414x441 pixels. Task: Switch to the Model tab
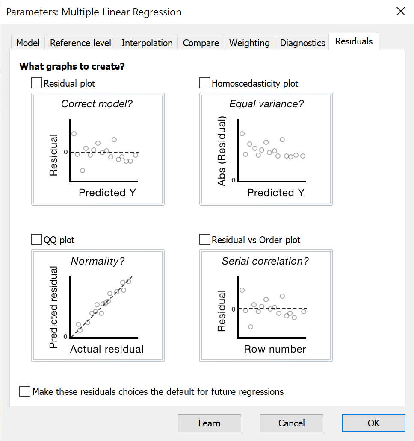[28, 43]
